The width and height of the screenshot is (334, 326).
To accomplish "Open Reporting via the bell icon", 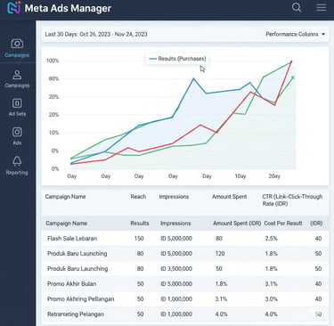I will tap(17, 161).
